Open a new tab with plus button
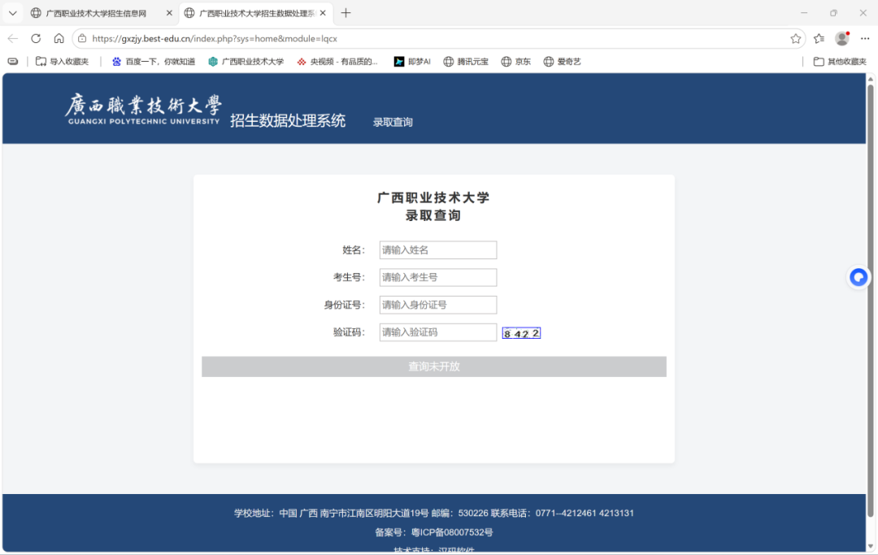The height and width of the screenshot is (555, 878). click(346, 13)
